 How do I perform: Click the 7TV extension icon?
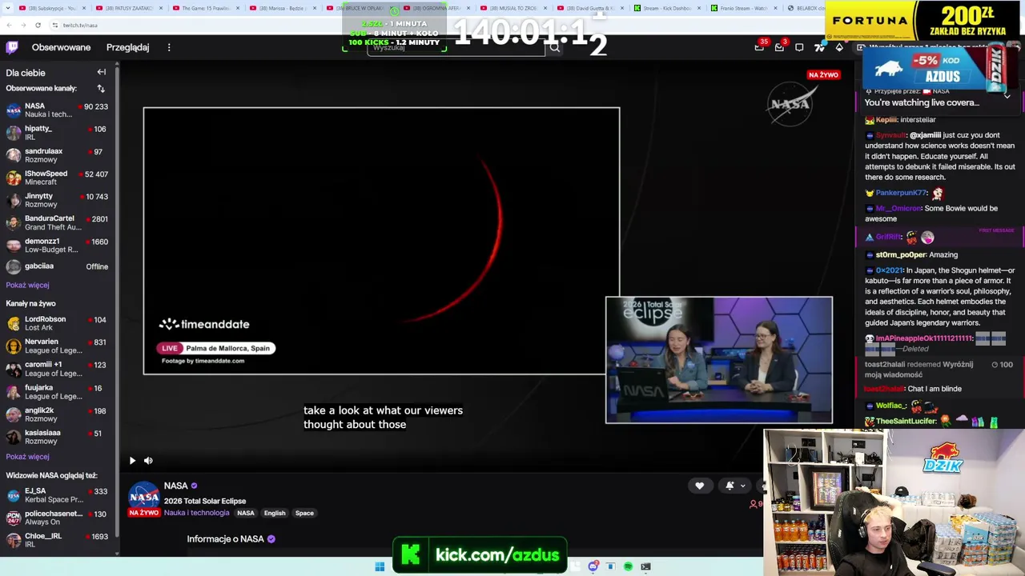(819, 47)
